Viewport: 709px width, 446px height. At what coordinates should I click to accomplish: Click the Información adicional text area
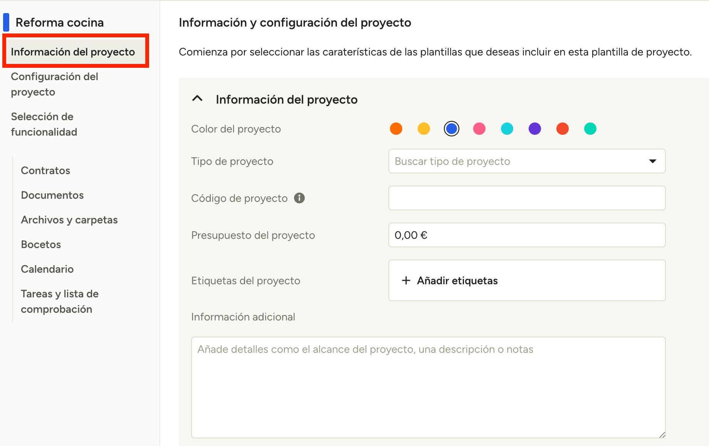tap(428, 387)
